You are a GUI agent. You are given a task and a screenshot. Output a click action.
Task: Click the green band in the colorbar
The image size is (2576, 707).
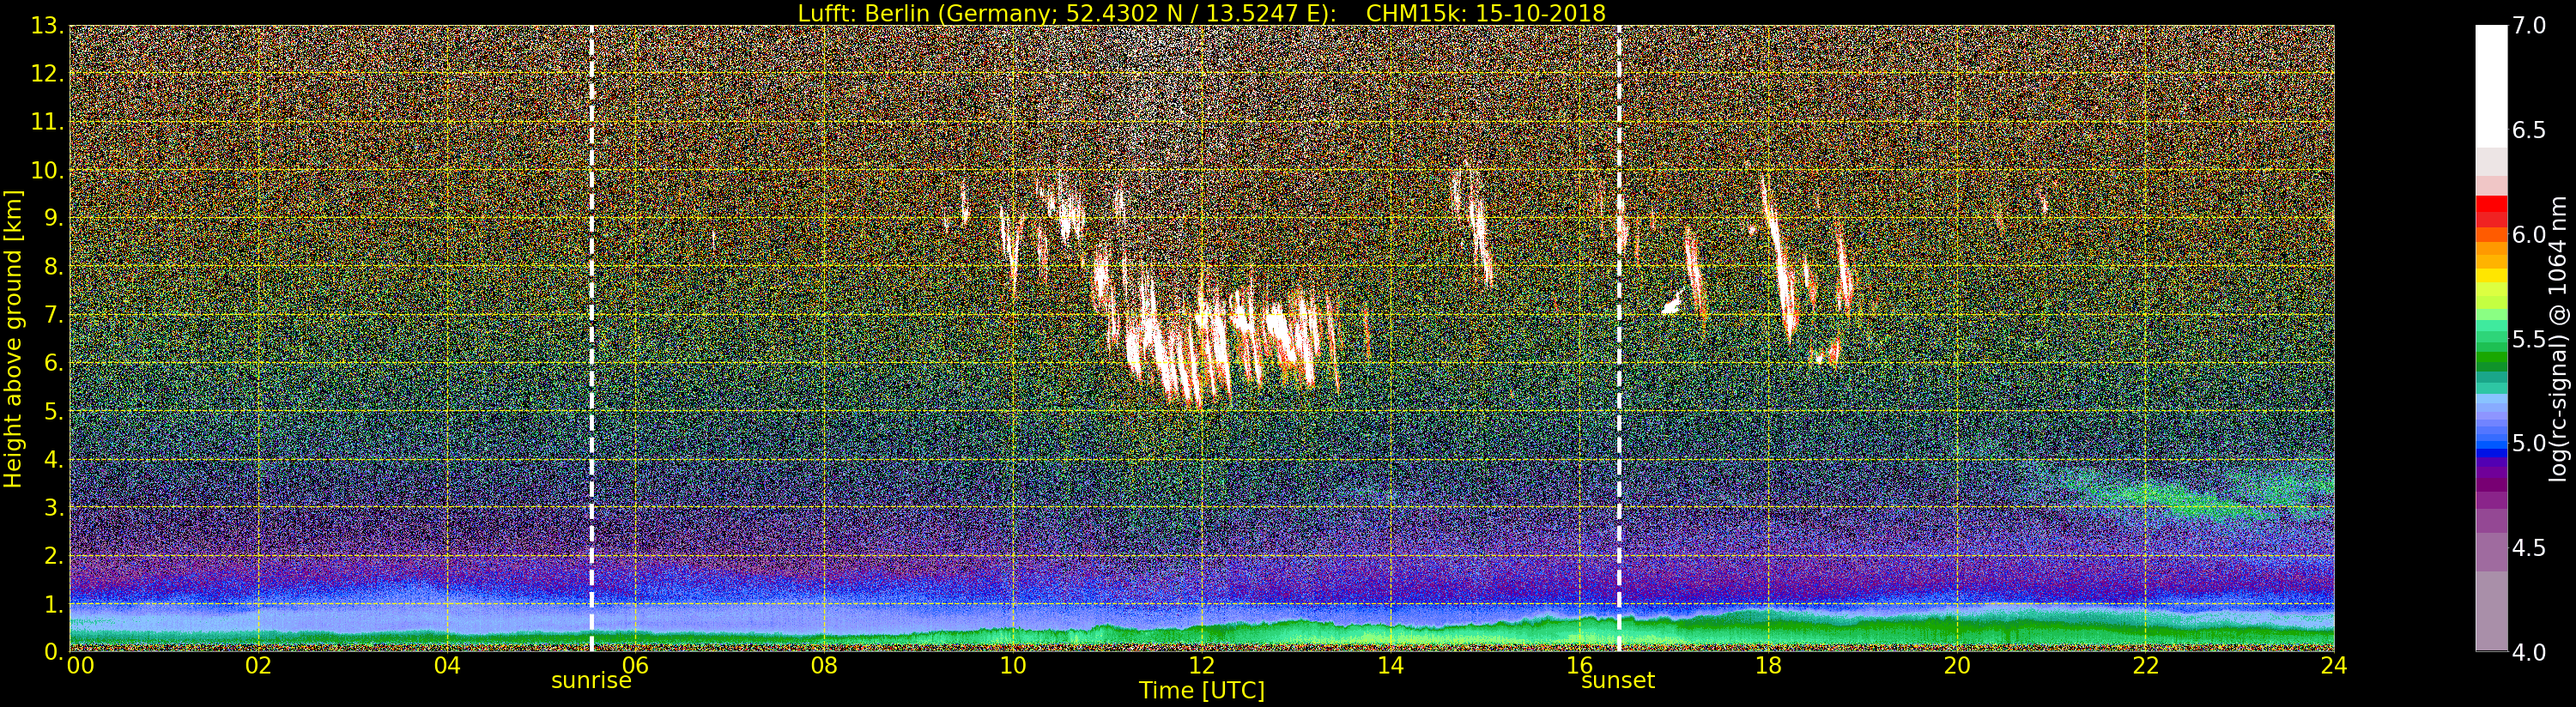click(x=2491, y=355)
